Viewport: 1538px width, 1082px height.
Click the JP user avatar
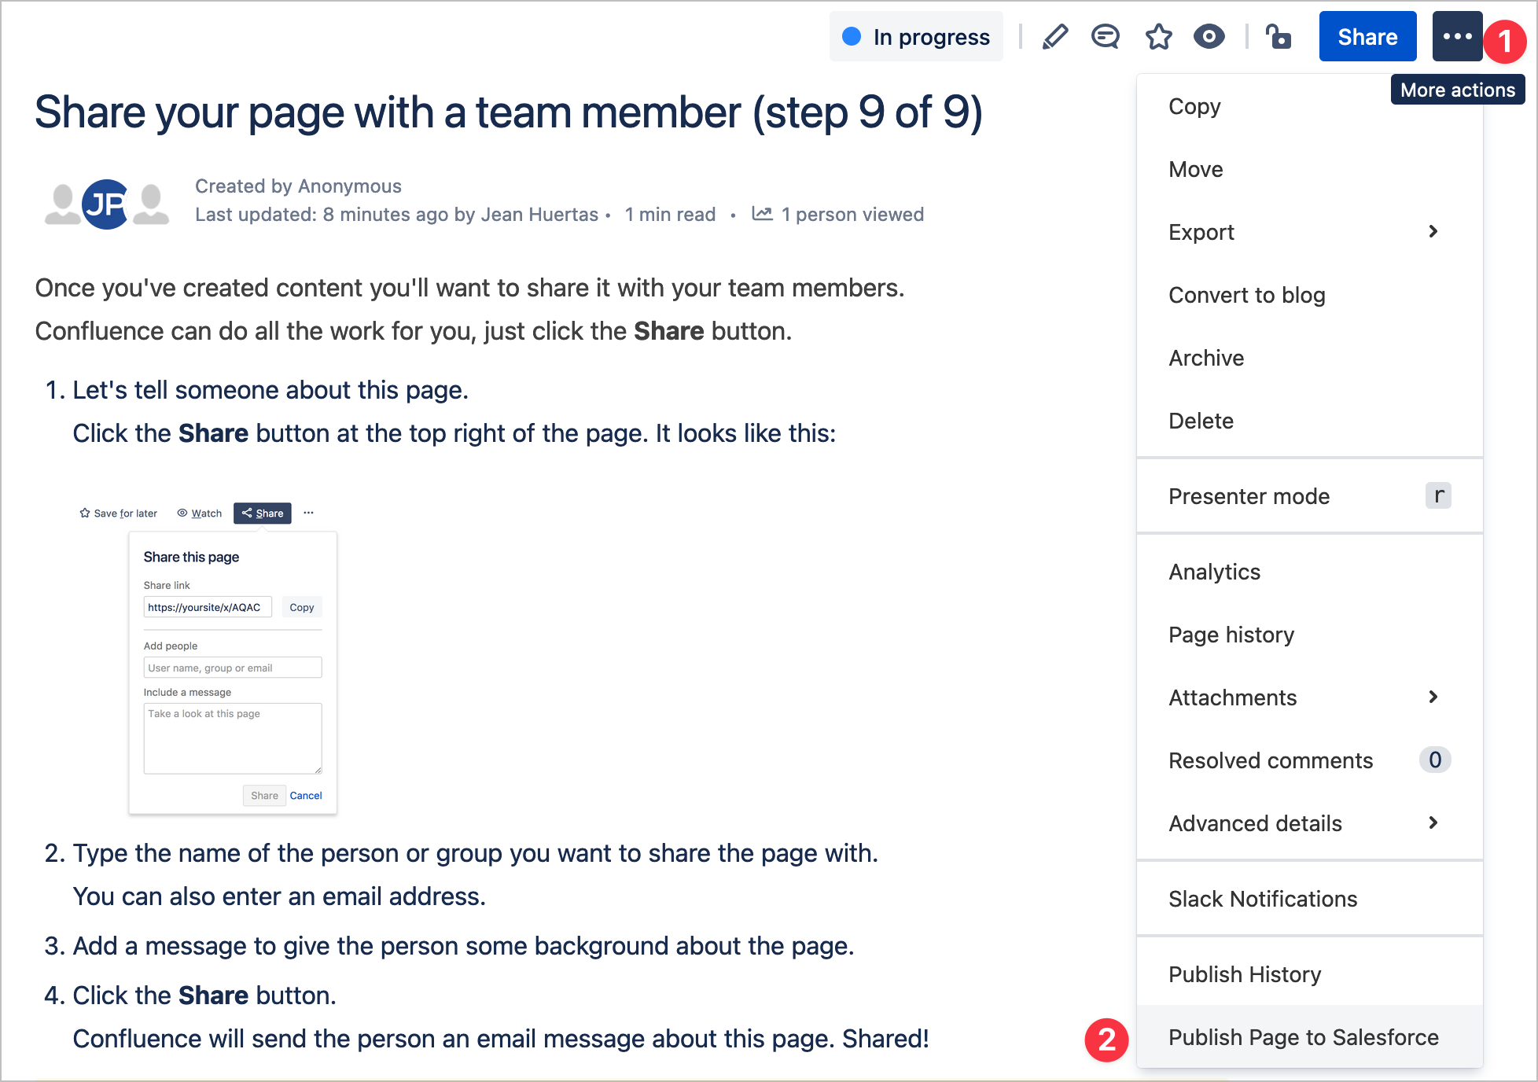point(106,204)
